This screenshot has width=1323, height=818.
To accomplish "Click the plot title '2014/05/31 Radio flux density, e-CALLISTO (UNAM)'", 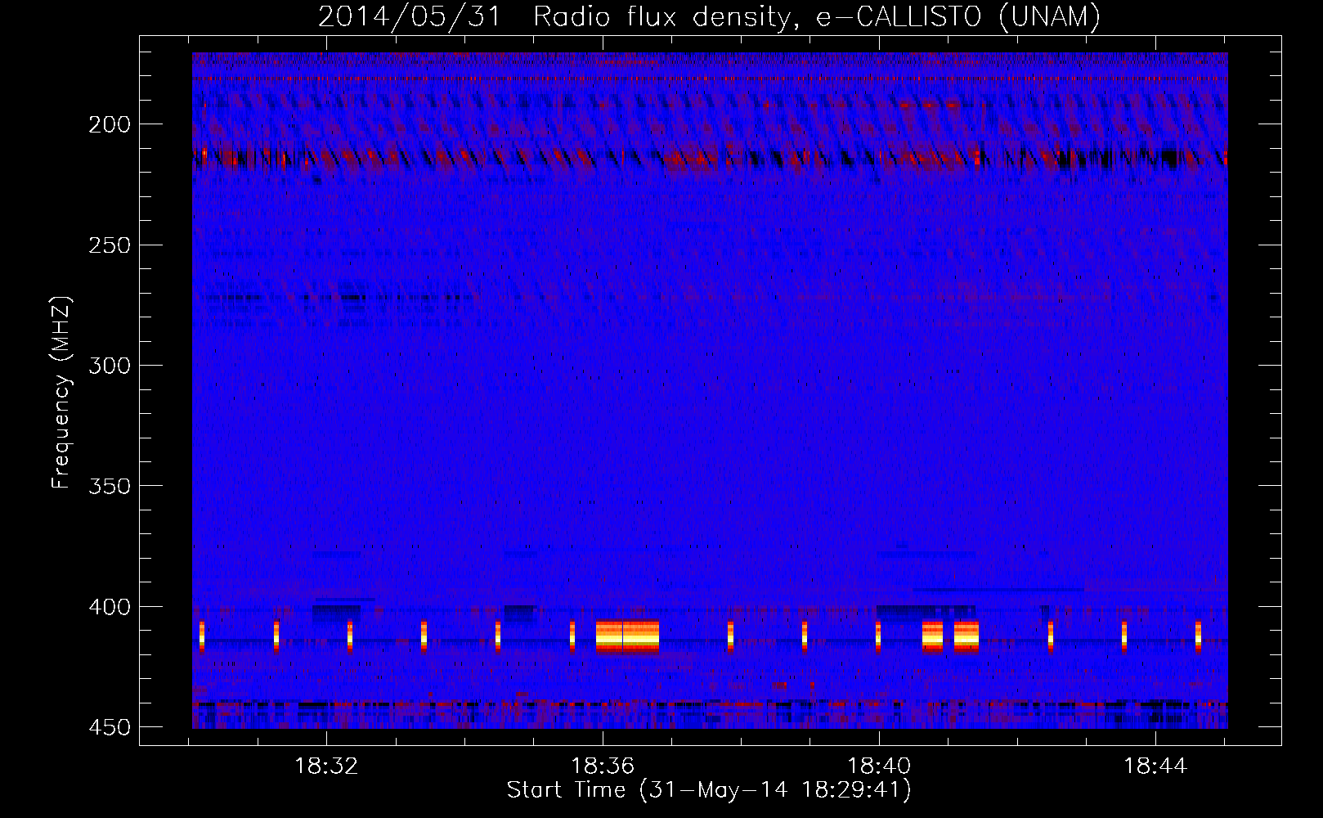I will 709,16.
